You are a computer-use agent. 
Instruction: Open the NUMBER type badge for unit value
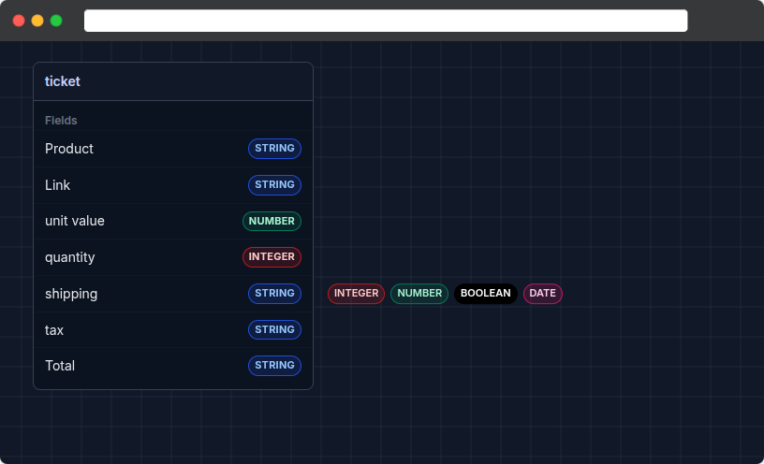coord(272,221)
